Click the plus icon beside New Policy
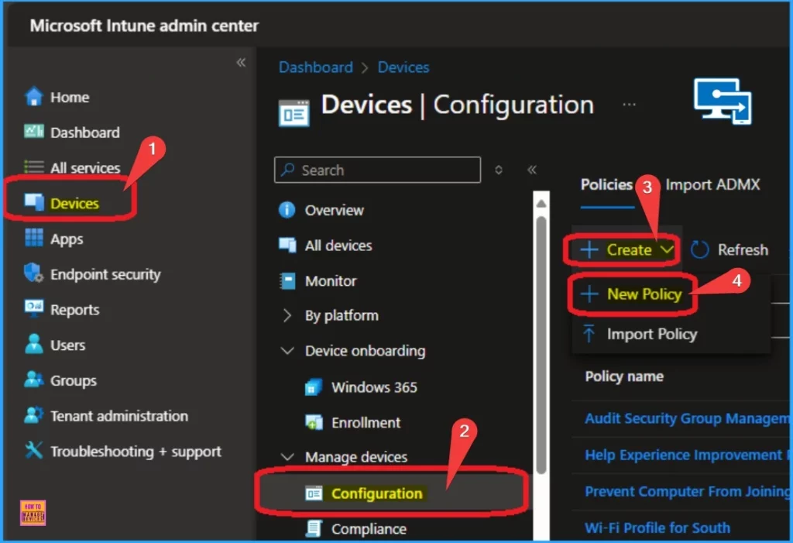 [589, 294]
